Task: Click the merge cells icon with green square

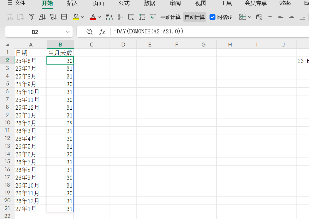Action: pyautogui.click(x=142, y=17)
